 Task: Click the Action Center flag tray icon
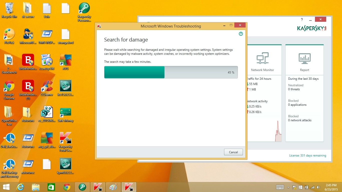[294, 187]
